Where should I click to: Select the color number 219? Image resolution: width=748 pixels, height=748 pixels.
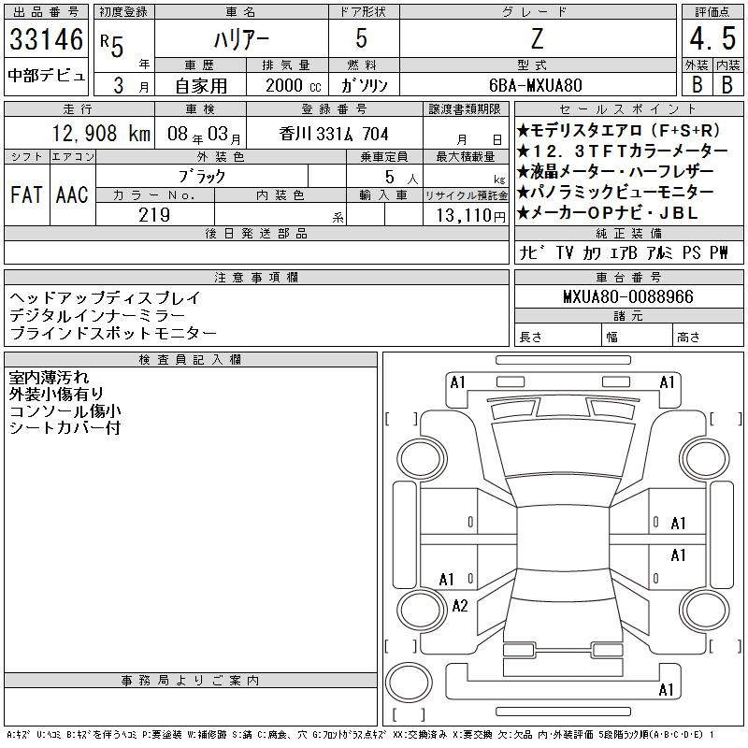click(154, 215)
